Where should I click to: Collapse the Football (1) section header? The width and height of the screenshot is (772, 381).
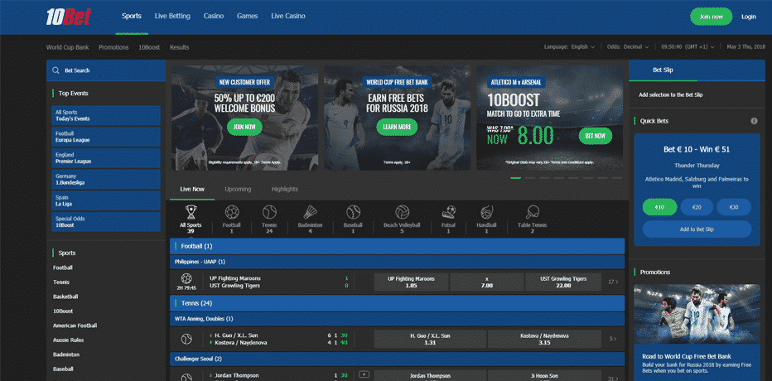tap(397, 246)
